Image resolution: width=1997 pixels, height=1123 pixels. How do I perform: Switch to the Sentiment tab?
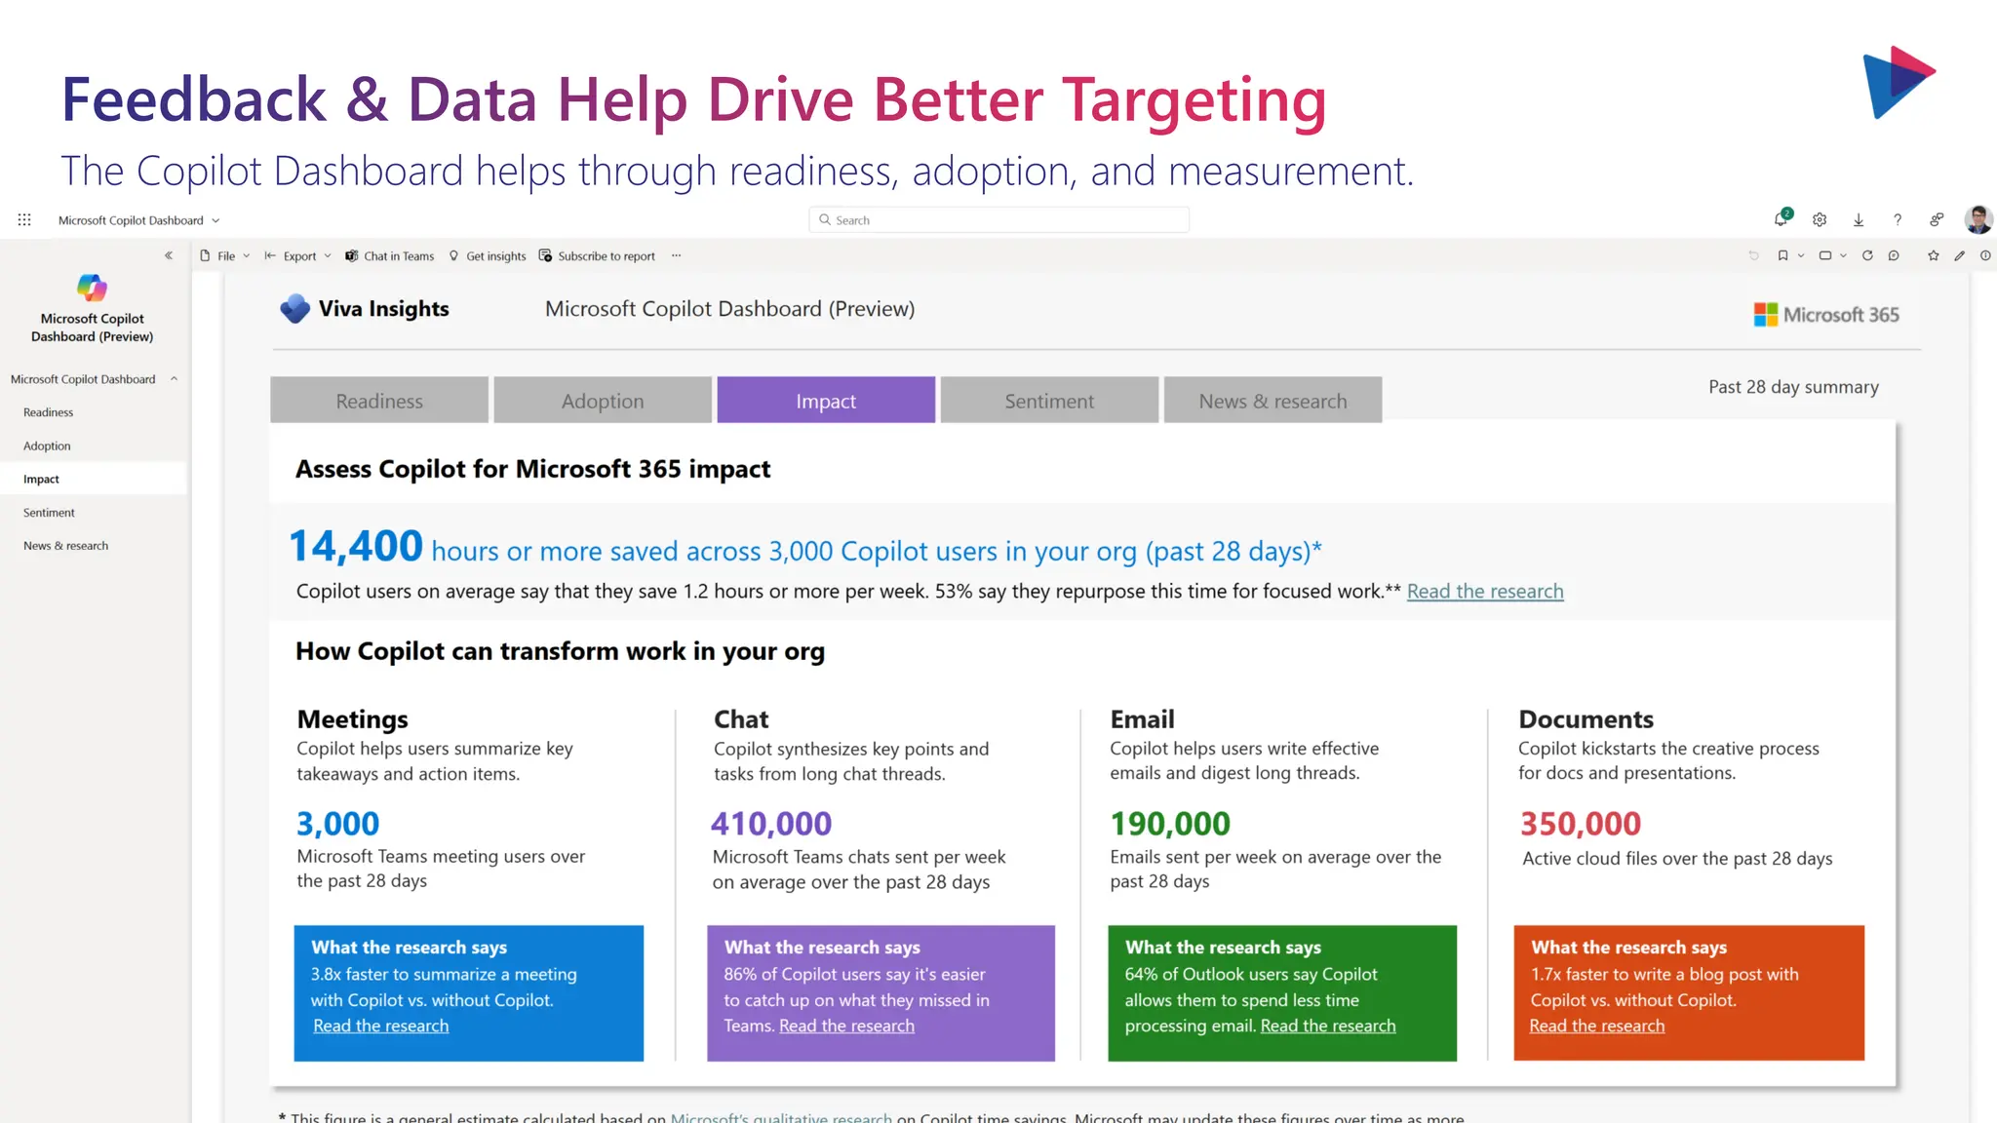pos(1049,400)
